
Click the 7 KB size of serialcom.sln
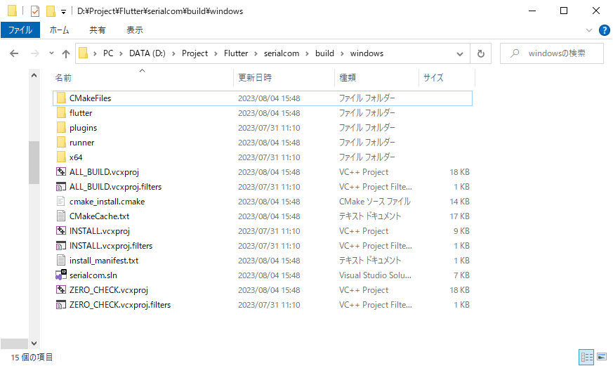click(461, 275)
